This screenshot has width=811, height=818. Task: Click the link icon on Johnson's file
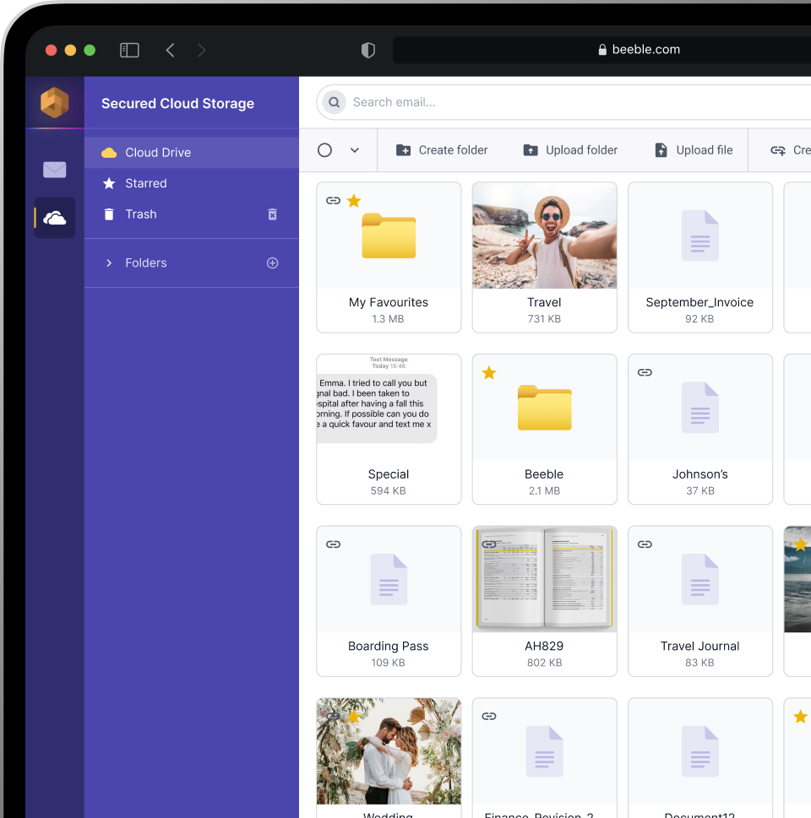[x=645, y=372]
